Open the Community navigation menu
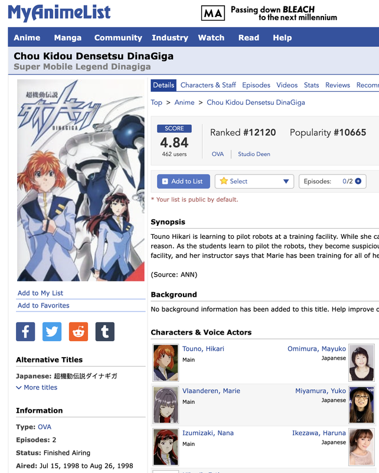 pyautogui.click(x=118, y=38)
